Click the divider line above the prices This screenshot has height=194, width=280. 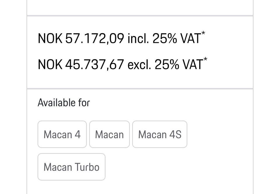coord(140,16)
